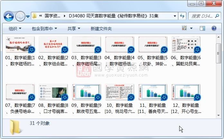This screenshot has height=139, width=224.
Task: Click file name 06、数字能量[6、巽乾兑艮离...
Action: (186, 61)
